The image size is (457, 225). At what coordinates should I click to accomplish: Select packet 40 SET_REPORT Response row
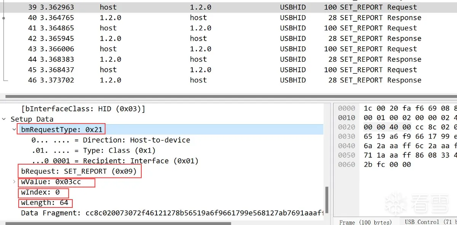click(228, 18)
